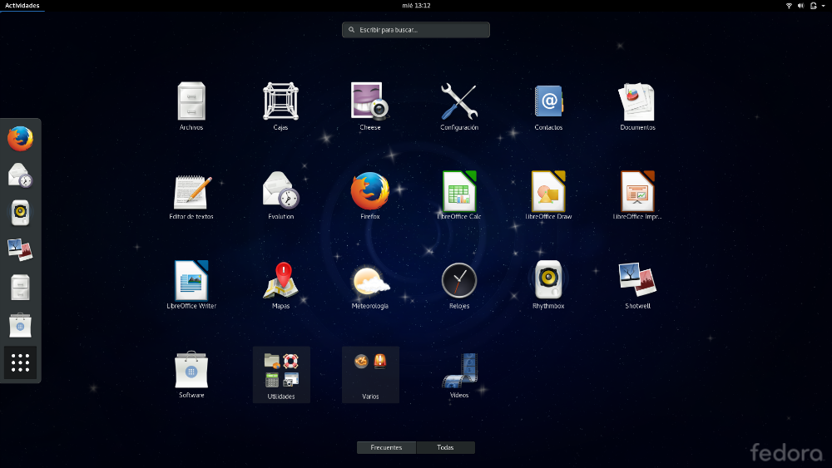Screen dimensions: 832x468
Task: Open the clock and calendar menu
Action: point(416,5)
